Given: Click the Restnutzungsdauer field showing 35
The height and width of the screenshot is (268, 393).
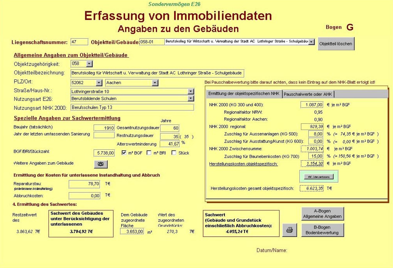Looking at the screenshot, I should pyautogui.click(x=170, y=136).
